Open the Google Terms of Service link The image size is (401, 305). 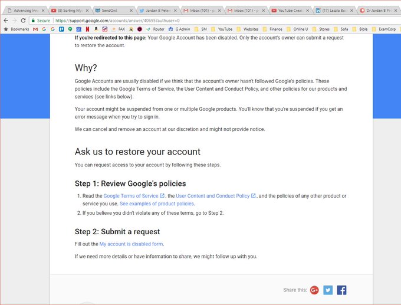click(x=134, y=196)
